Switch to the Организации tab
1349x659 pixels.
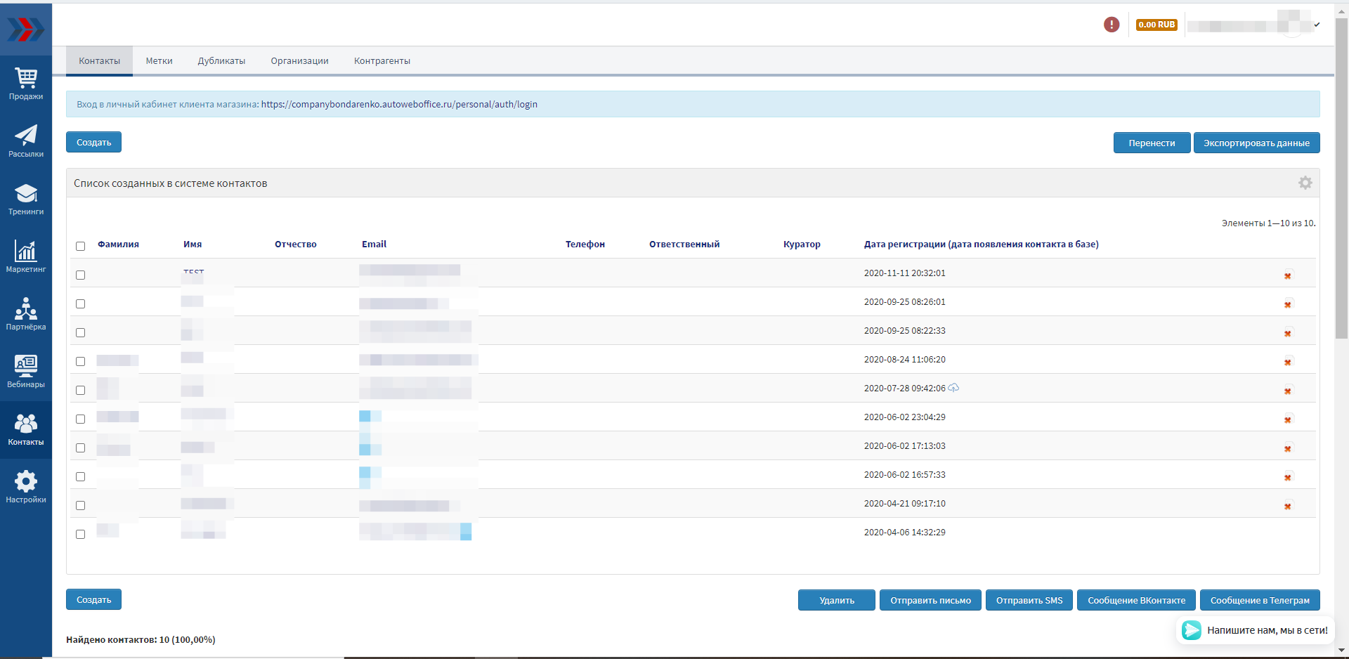click(x=299, y=61)
